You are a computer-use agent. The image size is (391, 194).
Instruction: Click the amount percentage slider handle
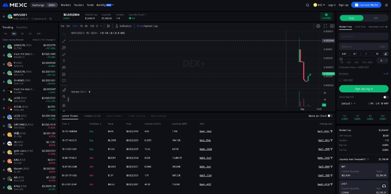pyautogui.click(x=341, y=59)
